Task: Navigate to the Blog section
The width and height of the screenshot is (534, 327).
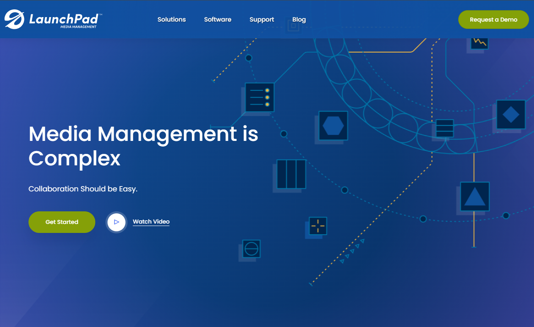Action: [x=299, y=19]
